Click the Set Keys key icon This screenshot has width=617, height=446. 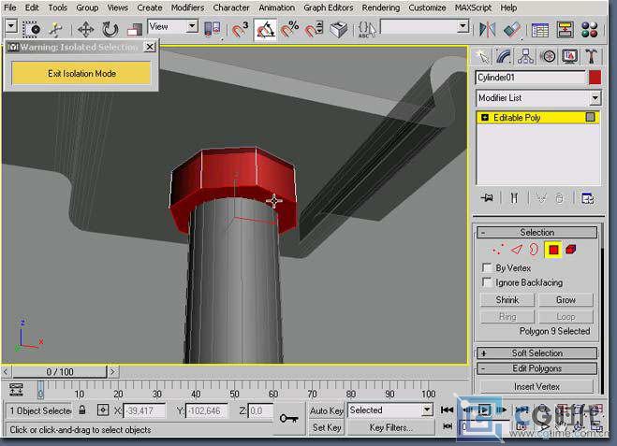[288, 418]
